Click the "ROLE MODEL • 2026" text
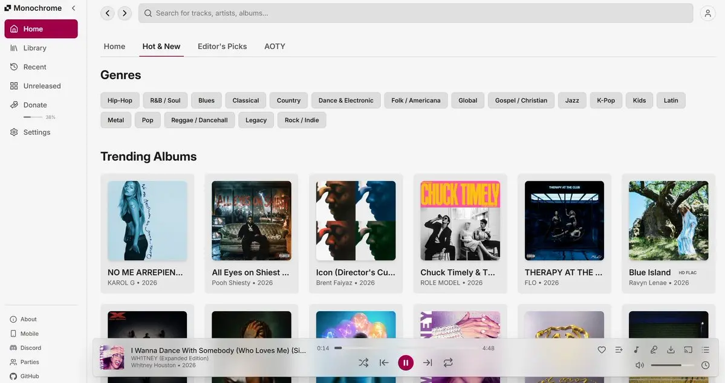The height and width of the screenshot is (383, 725). (451, 283)
